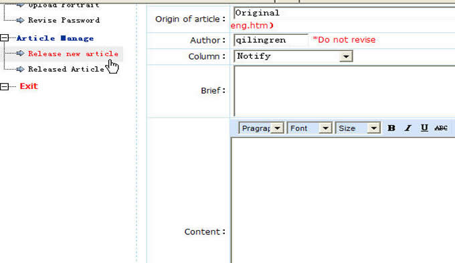455x263 pixels.
Task: Click the red eng.htm text
Action: click(252, 25)
